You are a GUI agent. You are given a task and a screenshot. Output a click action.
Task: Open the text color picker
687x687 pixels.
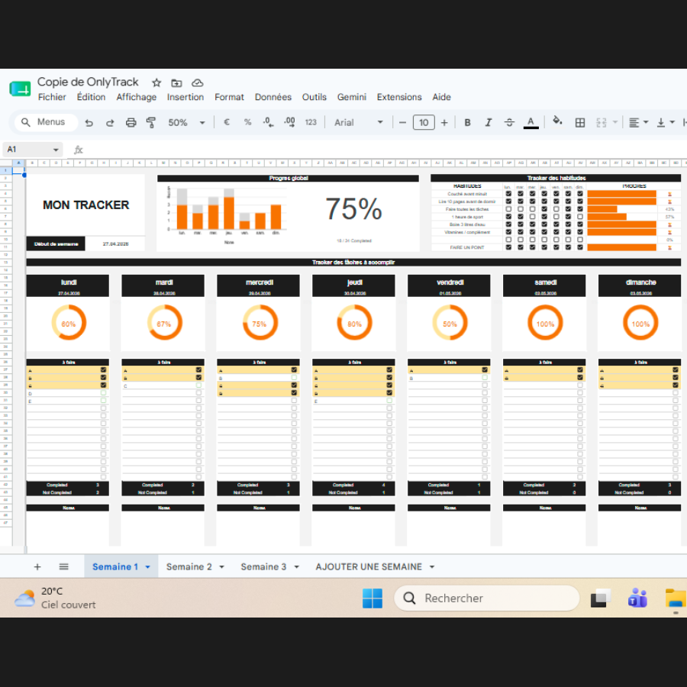click(531, 123)
